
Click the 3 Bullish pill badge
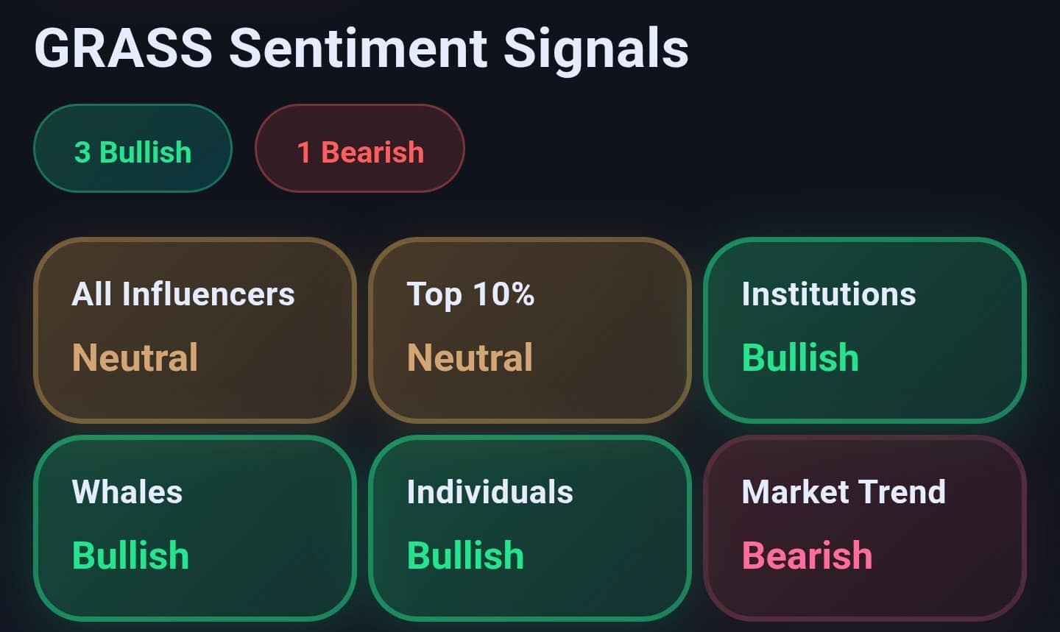(x=132, y=149)
